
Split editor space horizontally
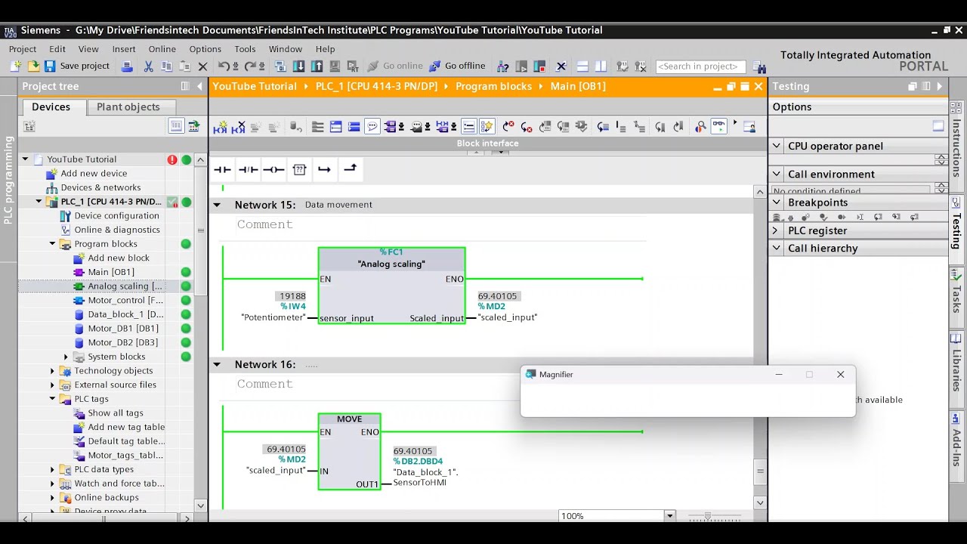coord(582,66)
